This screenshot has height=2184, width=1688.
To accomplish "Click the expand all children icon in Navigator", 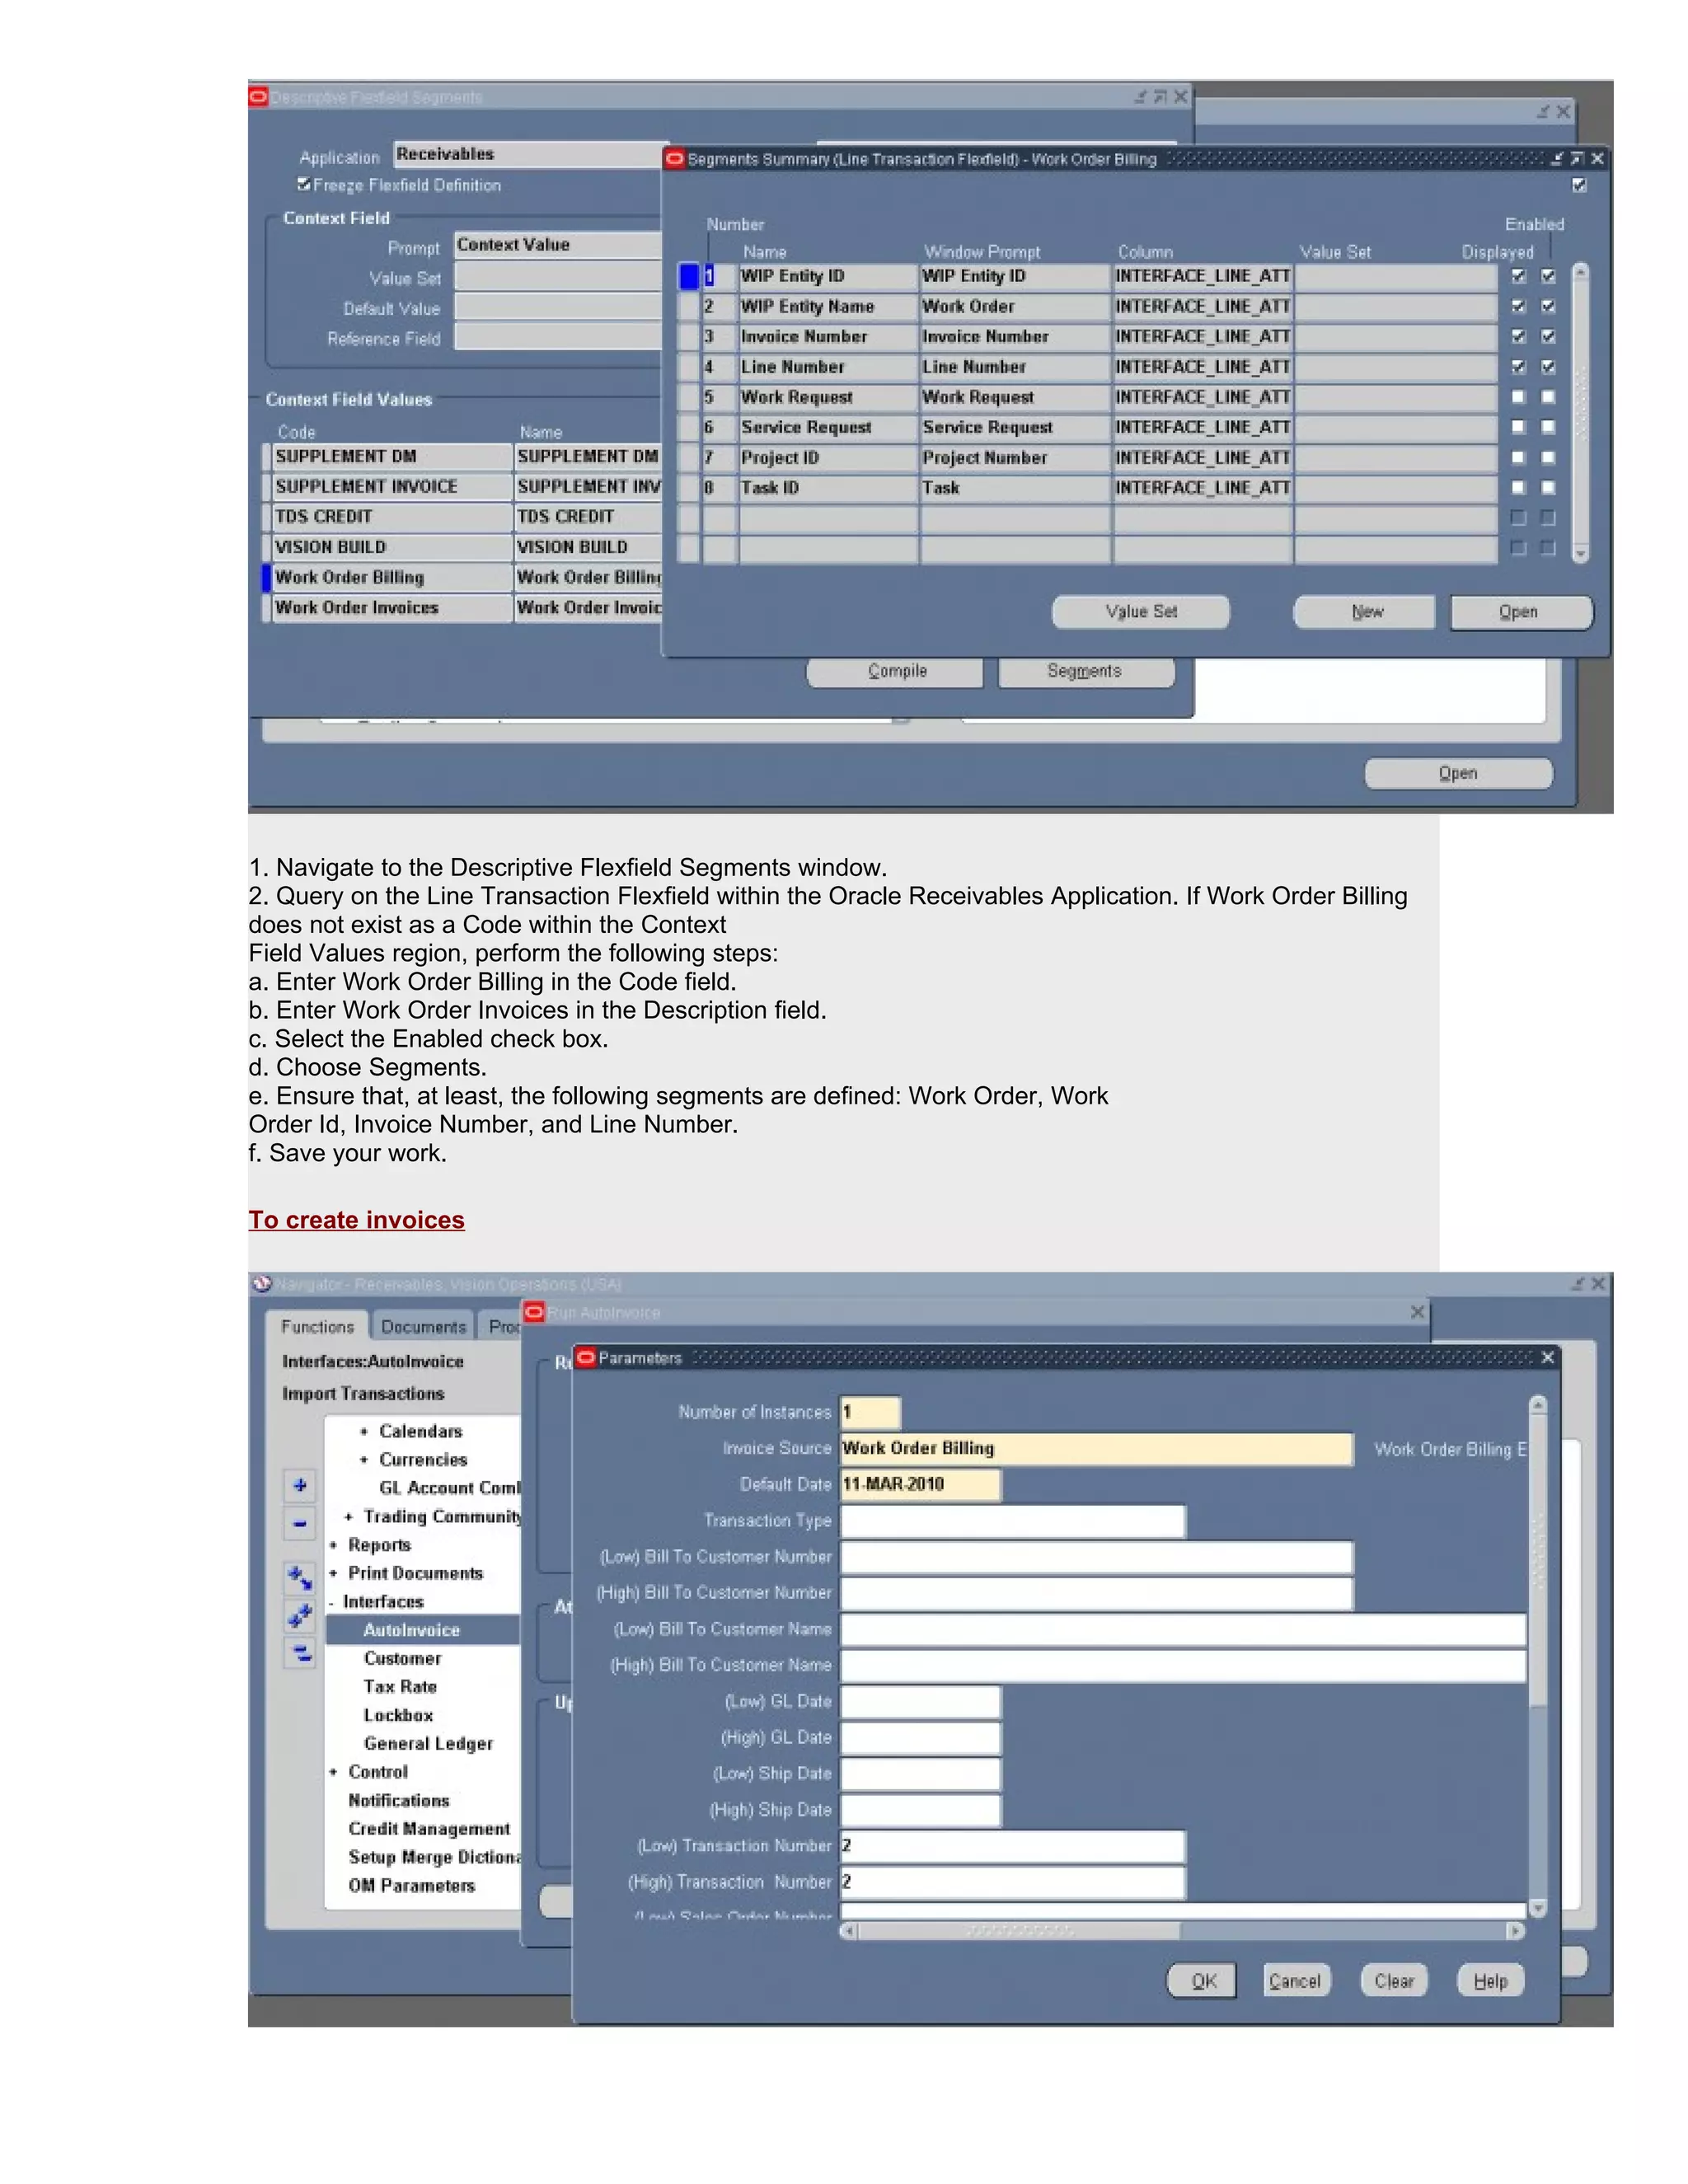I will pyautogui.click(x=299, y=1578).
